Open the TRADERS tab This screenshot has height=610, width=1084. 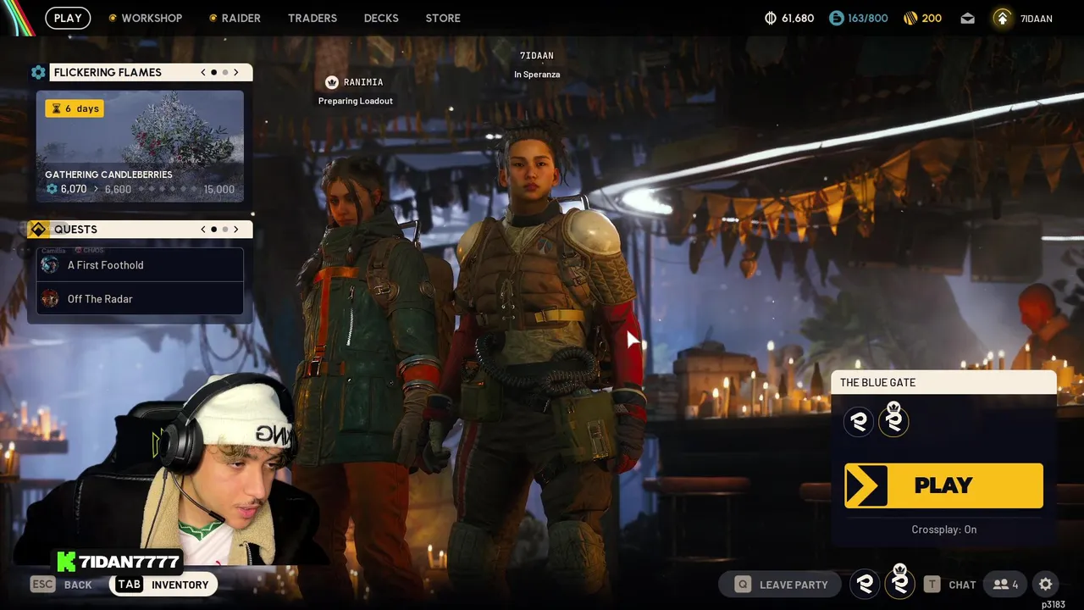[312, 18]
